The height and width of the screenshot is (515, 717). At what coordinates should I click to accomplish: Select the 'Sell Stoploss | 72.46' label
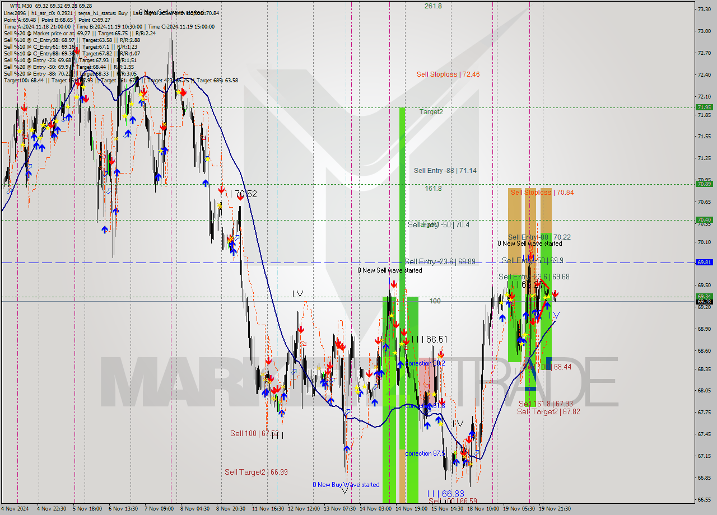pyautogui.click(x=448, y=74)
